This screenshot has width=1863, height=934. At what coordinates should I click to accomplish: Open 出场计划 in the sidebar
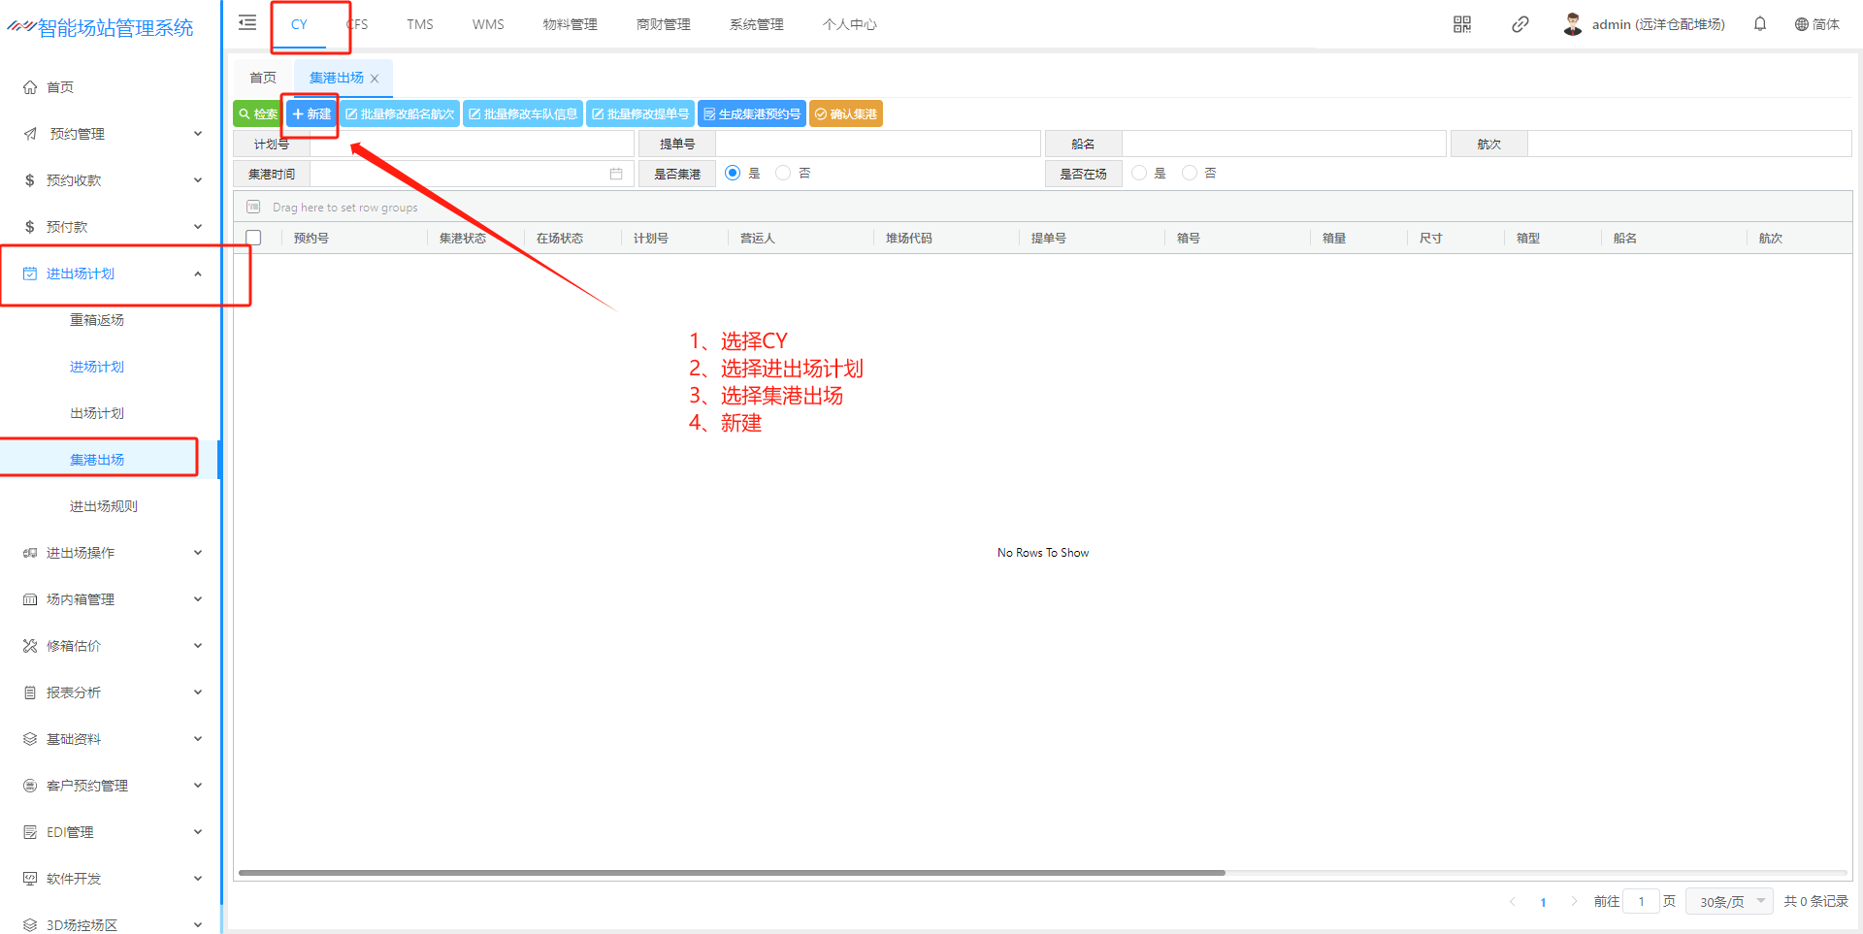tap(97, 413)
